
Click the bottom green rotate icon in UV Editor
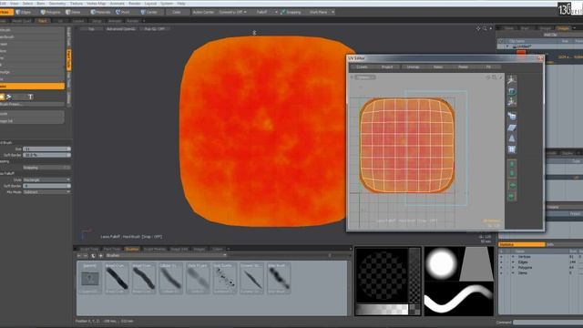point(512,196)
